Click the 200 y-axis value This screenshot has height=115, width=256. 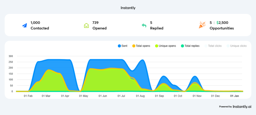tap(10, 68)
